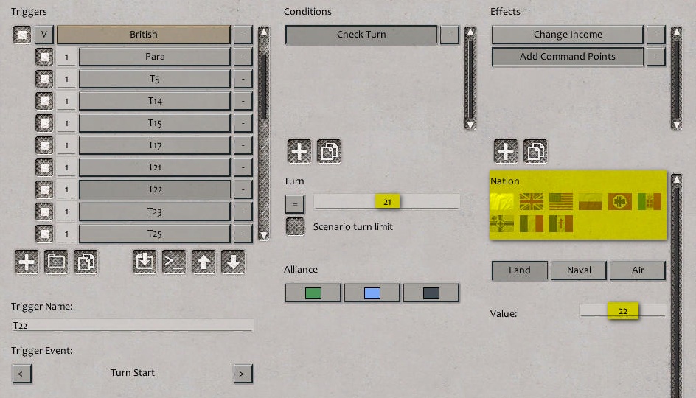Open the script console icon under Triggers
The image size is (696, 398).
(x=174, y=262)
